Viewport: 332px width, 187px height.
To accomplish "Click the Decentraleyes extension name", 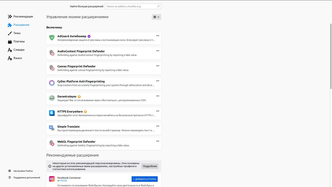I will click(67, 97).
